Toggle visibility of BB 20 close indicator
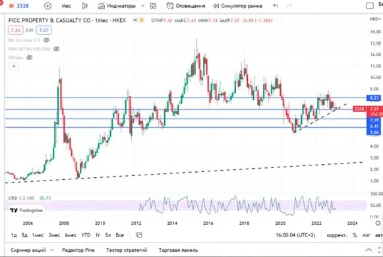Screen dimensions: 383x257 tap(46, 40)
